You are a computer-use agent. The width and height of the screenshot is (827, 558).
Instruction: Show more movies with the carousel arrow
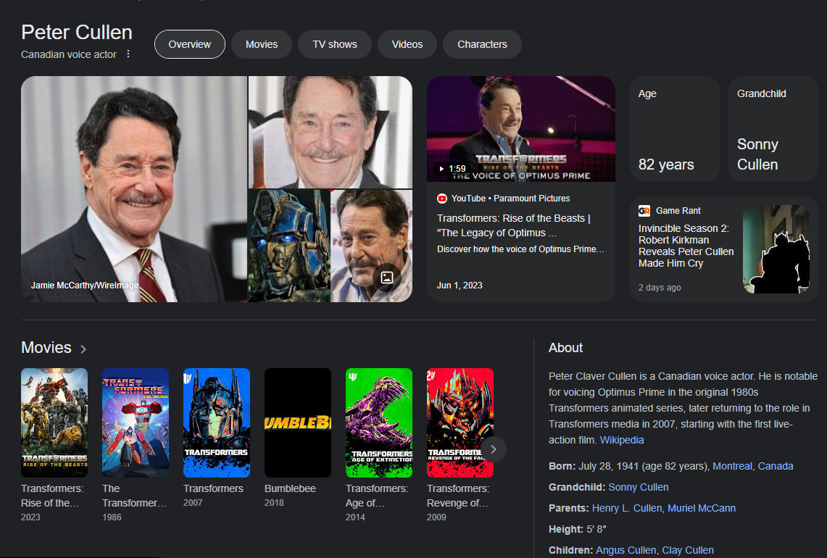493,449
